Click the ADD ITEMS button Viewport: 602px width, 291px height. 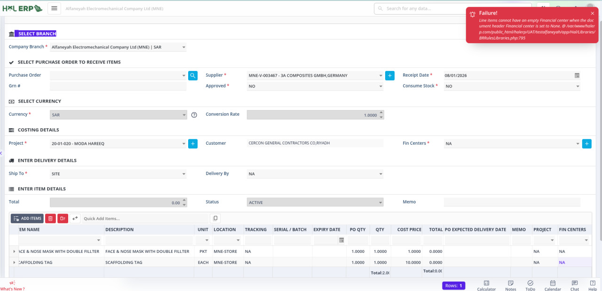click(27, 219)
